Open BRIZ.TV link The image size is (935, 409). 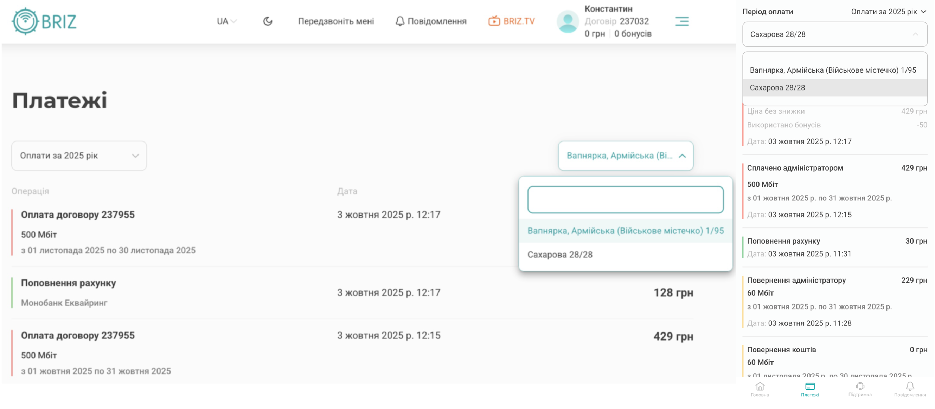click(x=511, y=21)
